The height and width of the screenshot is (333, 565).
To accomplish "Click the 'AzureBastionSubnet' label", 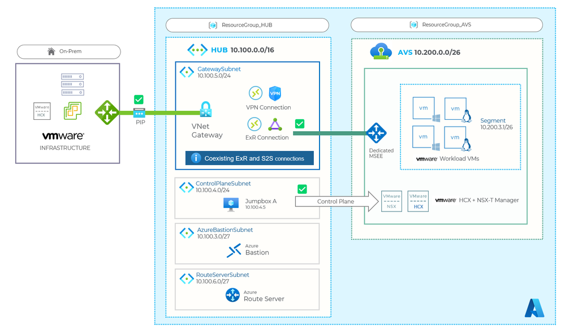I will (x=225, y=230).
